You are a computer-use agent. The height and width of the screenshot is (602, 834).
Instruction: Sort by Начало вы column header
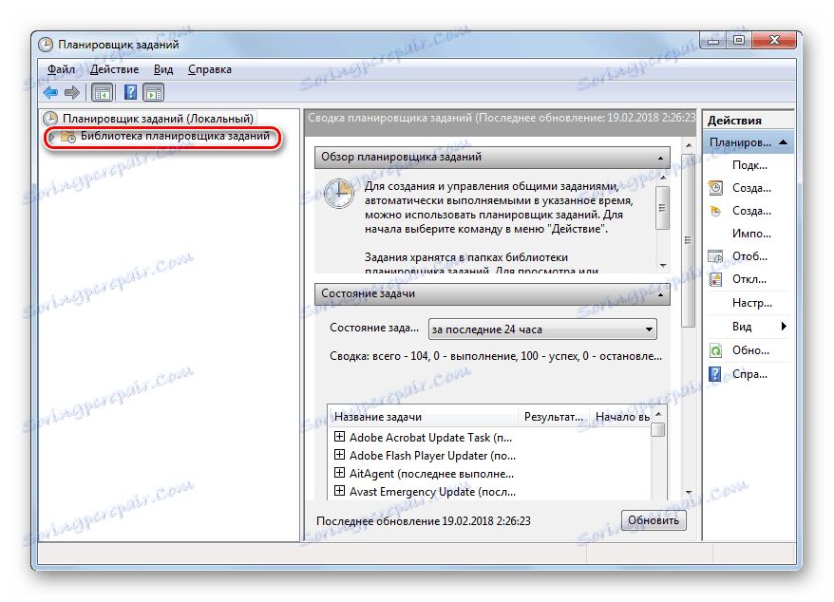coord(620,417)
